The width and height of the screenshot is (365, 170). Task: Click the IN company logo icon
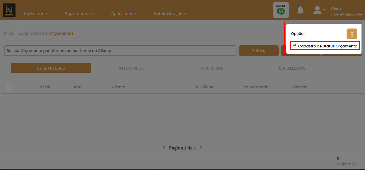[x=9, y=10]
